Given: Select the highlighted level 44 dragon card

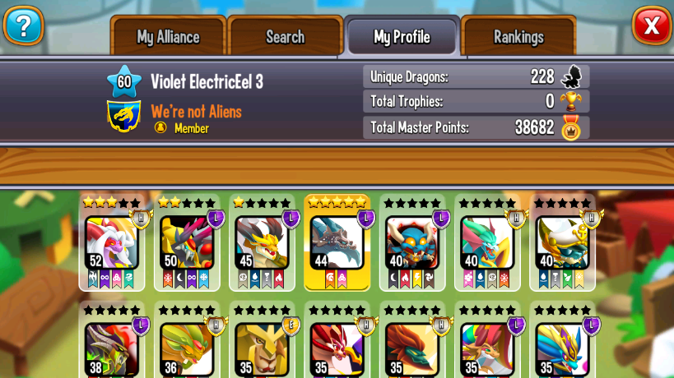Looking at the screenshot, I should click(337, 243).
